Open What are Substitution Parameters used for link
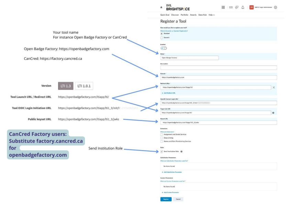286x212 pixels. click(x=174, y=161)
